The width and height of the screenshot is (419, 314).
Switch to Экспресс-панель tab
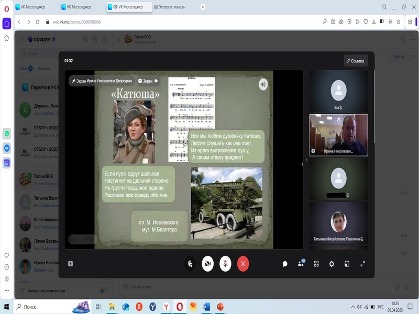[x=171, y=7]
